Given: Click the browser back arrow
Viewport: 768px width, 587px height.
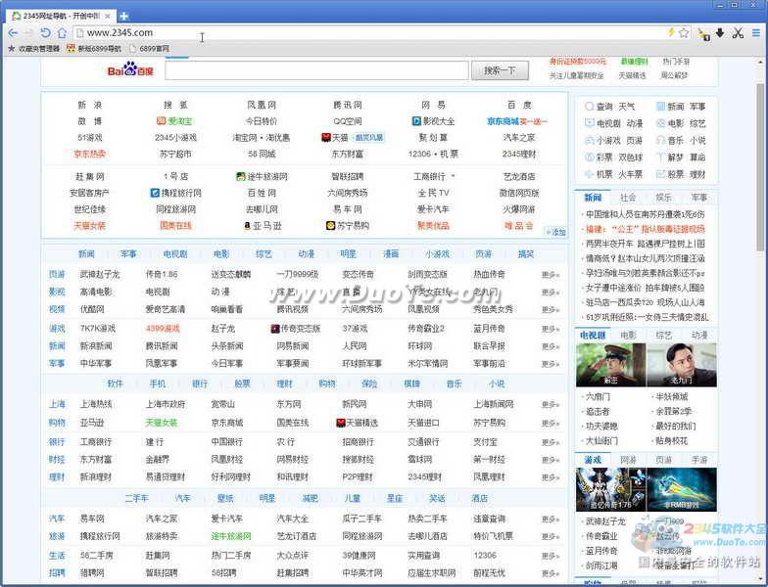Looking at the screenshot, I should point(13,33).
